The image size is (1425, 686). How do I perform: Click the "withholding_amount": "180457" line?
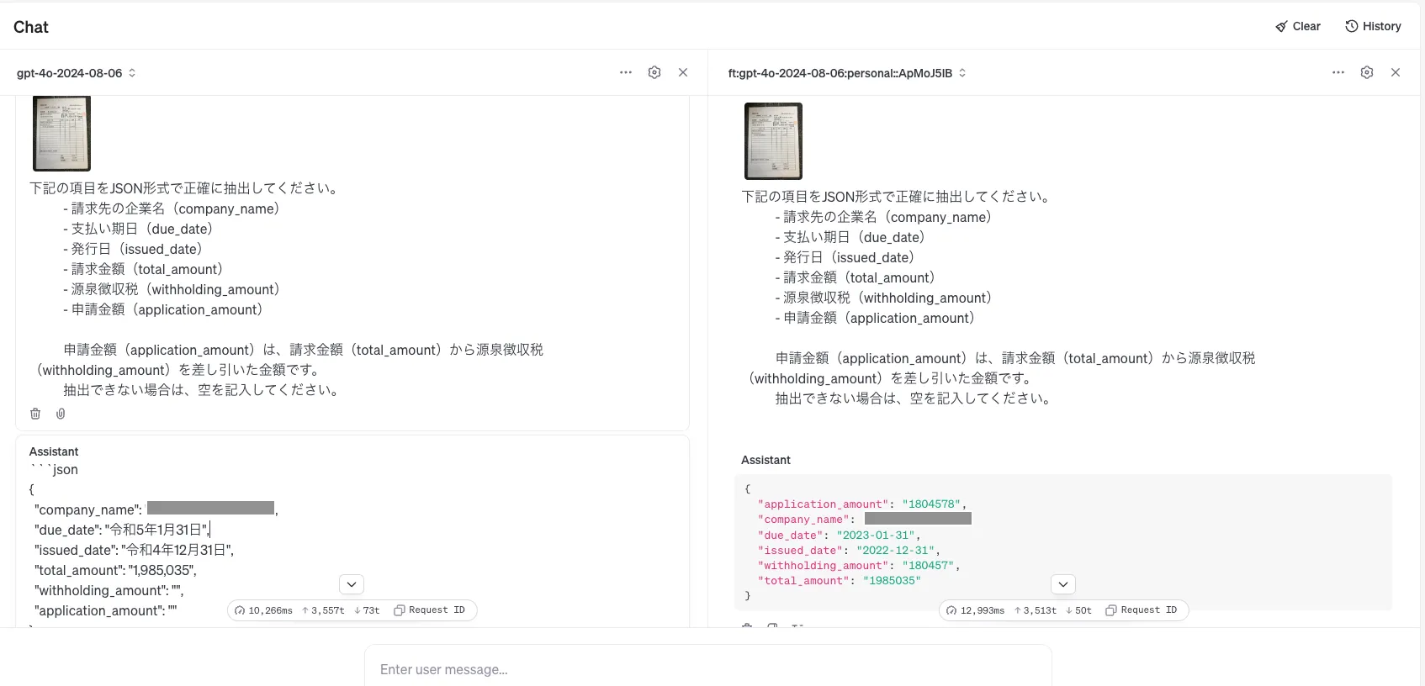(x=859, y=566)
